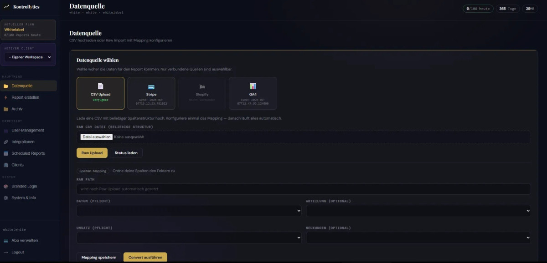Screen dimensions: 547x263
Task: Select the CSV Upload data source card
Action: pyautogui.click(x=101, y=92)
